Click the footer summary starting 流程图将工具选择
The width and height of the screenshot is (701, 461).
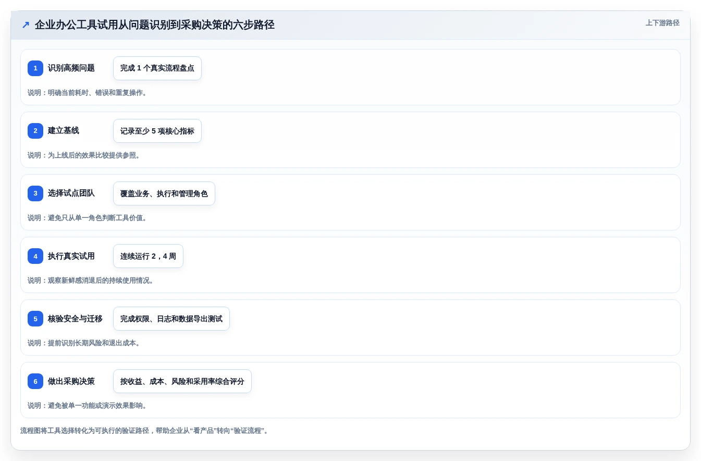[x=145, y=431]
